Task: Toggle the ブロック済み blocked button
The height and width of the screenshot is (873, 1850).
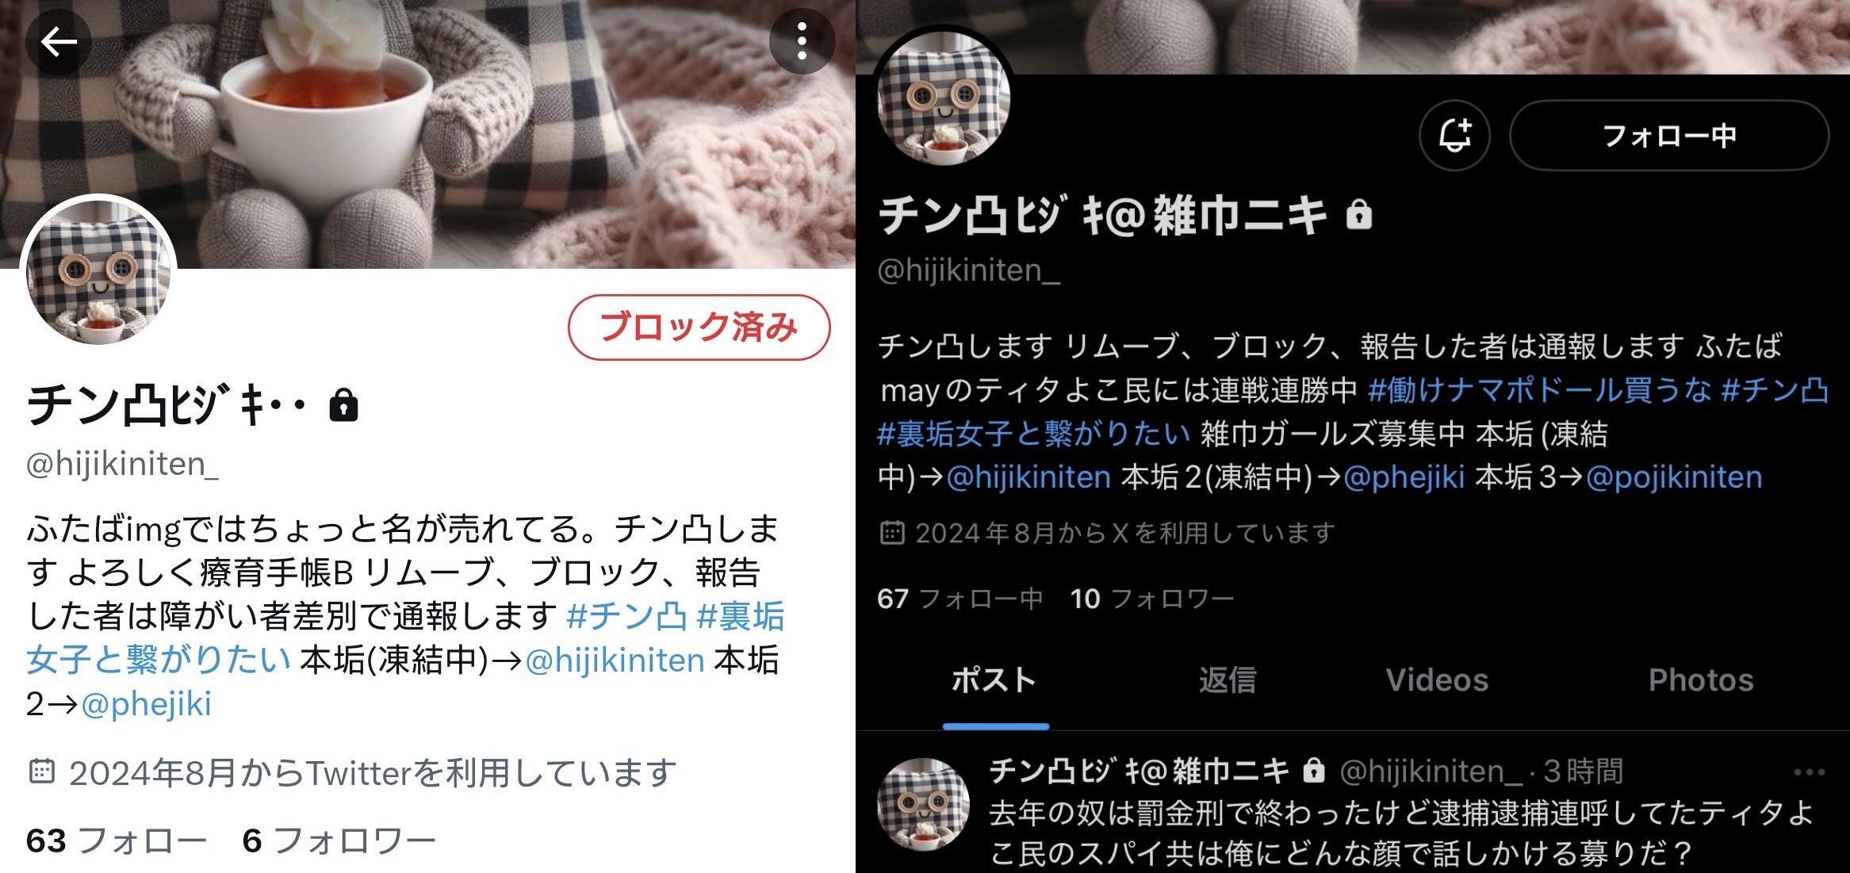Action: [x=699, y=327]
